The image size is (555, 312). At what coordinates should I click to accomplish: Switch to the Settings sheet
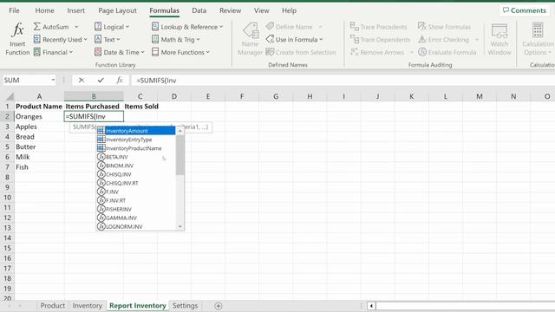coord(185,306)
